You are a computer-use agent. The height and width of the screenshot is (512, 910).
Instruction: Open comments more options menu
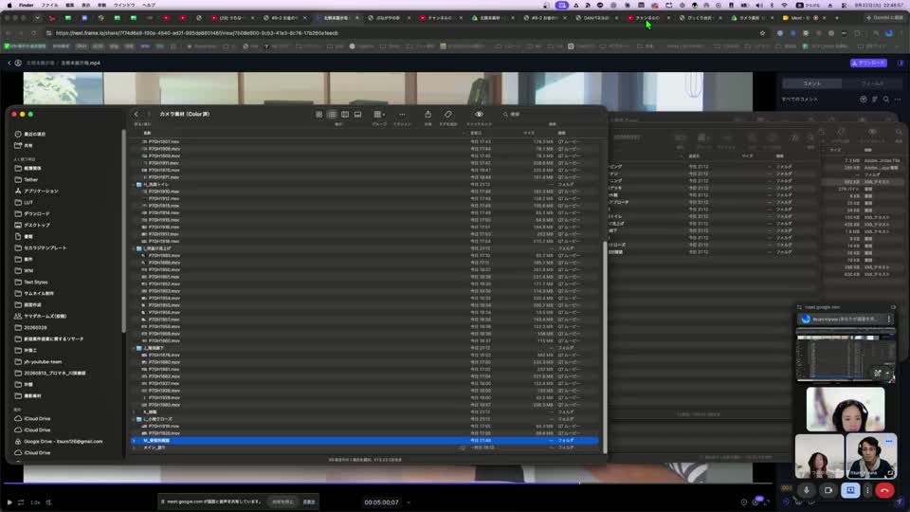click(898, 100)
